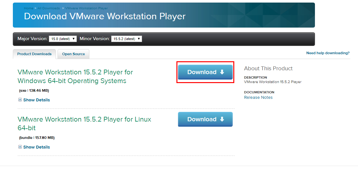
Task: Click the bundle 157.80 MB size text
Action: pyautogui.click(x=37, y=138)
